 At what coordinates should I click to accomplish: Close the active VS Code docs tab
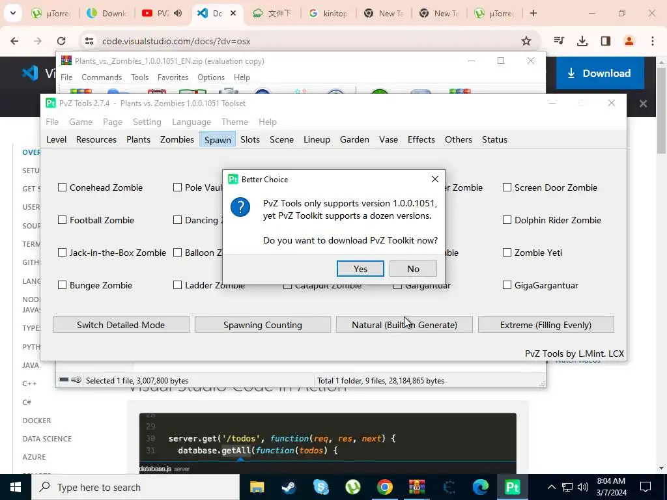pos(233,13)
